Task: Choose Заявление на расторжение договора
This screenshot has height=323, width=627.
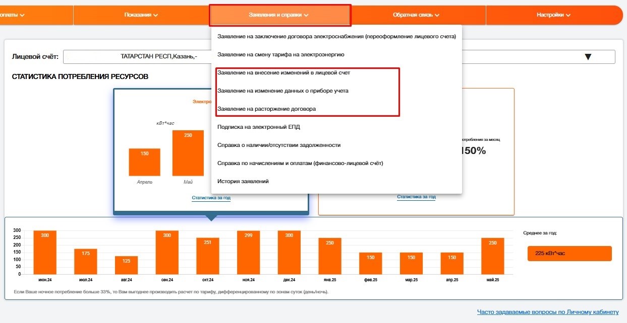Action: pos(266,109)
